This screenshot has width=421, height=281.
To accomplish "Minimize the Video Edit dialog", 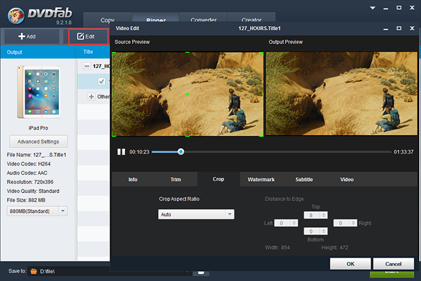I will tap(386, 29).
